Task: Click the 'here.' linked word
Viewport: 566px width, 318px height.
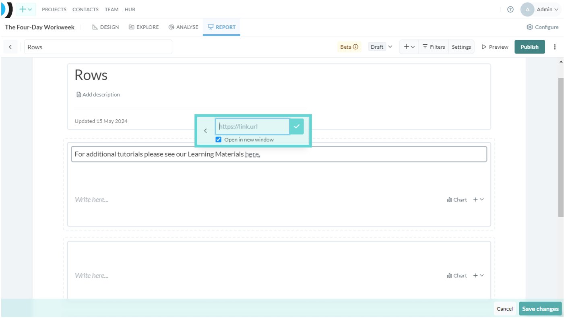Action: click(x=252, y=154)
